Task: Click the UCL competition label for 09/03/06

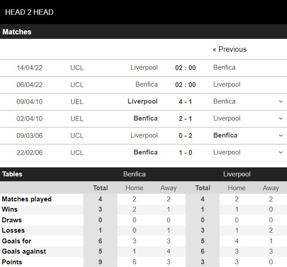Action: [77, 136]
